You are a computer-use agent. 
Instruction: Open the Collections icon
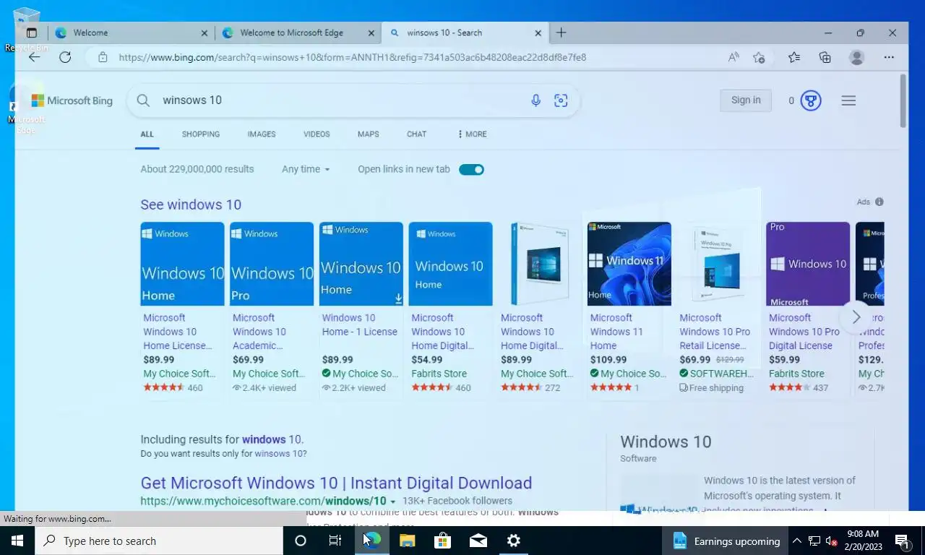825,57
